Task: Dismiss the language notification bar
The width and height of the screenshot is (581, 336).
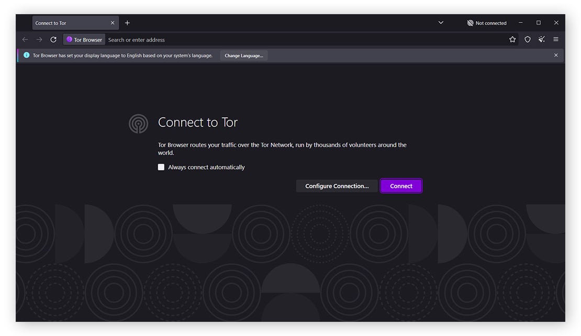Action: (x=556, y=55)
